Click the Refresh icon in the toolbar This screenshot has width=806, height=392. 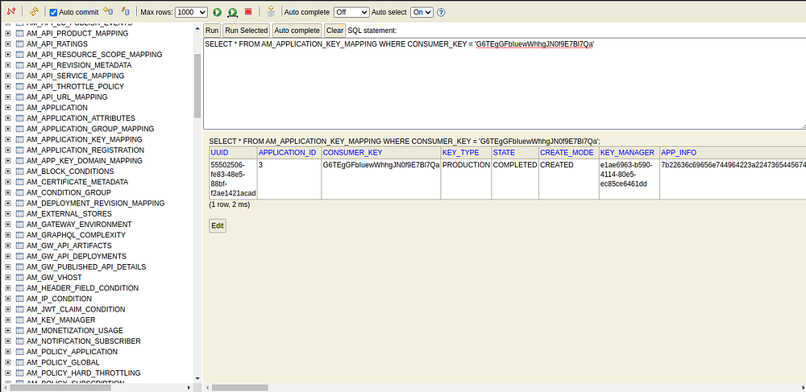click(x=34, y=12)
